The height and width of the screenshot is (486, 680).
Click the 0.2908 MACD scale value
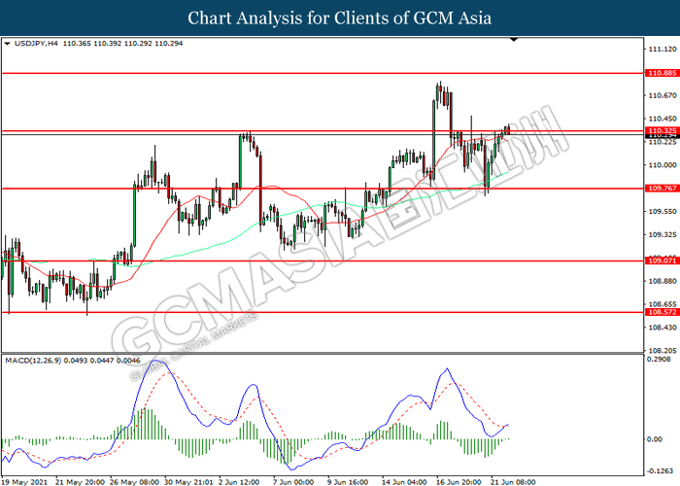659,360
